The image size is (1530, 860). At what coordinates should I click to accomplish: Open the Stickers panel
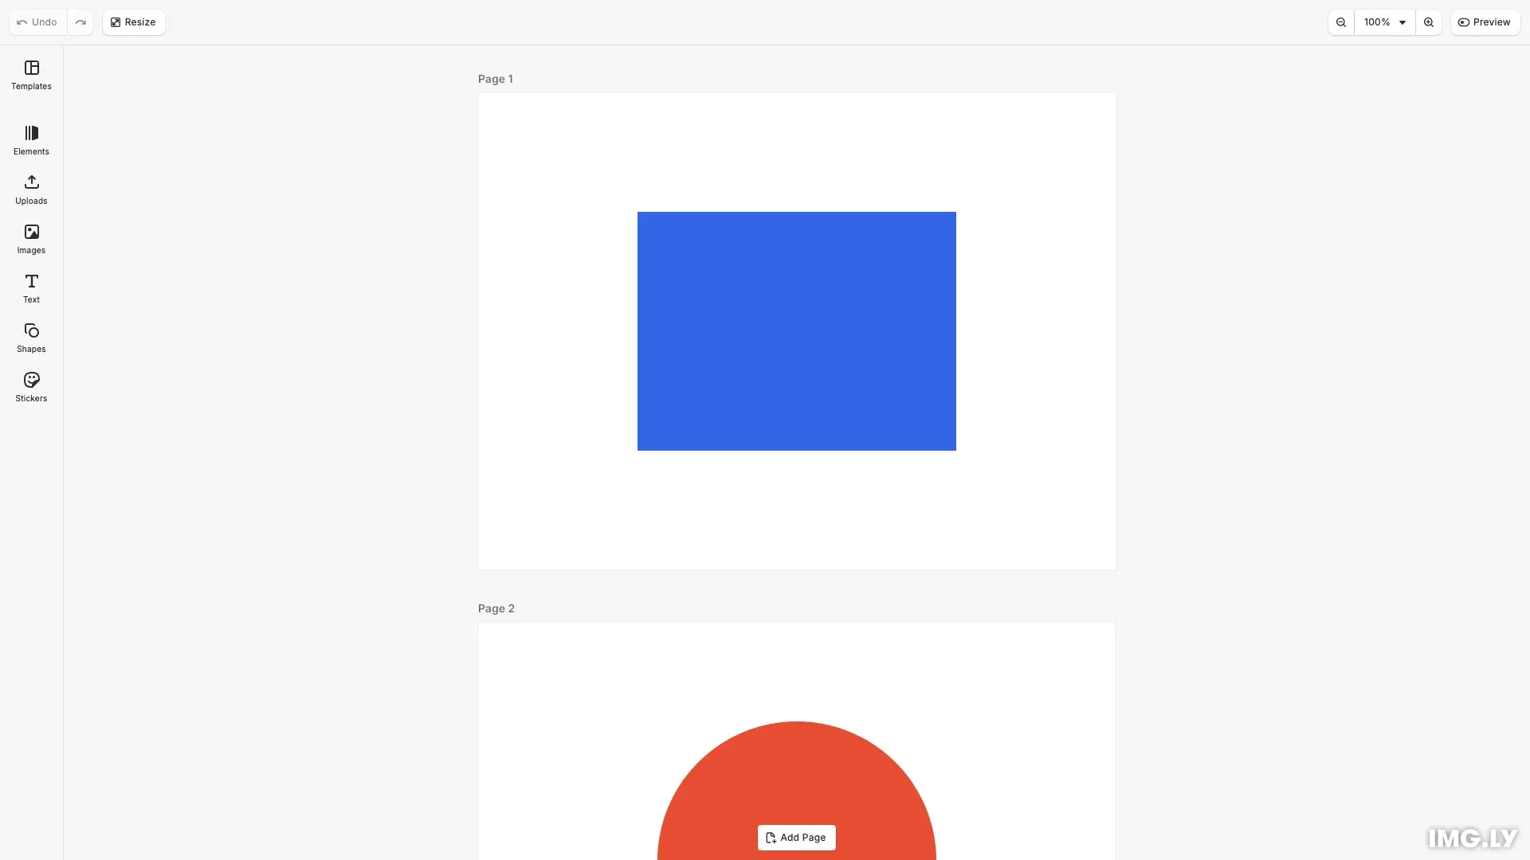click(31, 387)
